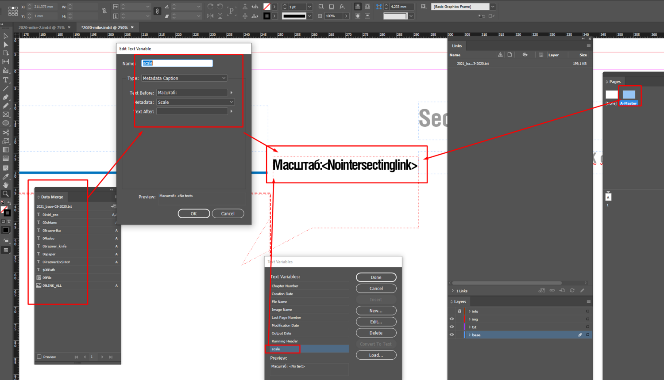Click the Ellipse Frame tool
Viewport: 664px width, 380px height.
coord(6,123)
